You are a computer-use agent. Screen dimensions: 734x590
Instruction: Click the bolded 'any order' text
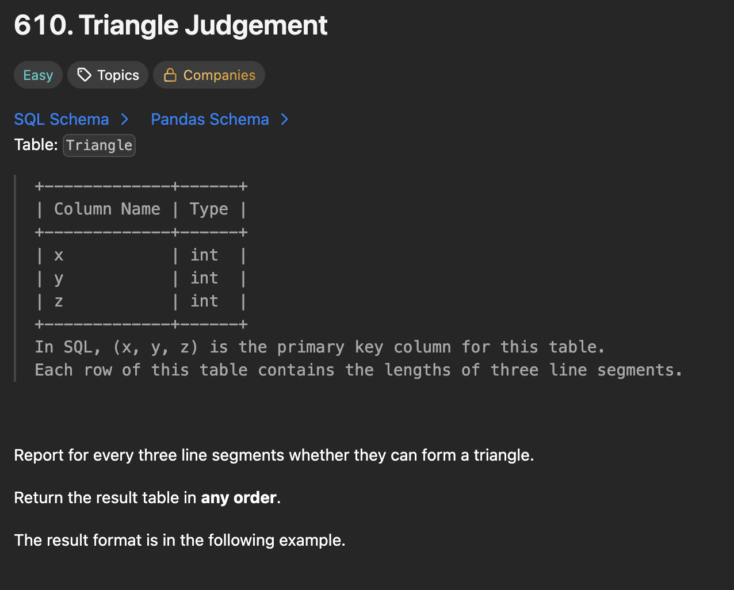click(239, 497)
